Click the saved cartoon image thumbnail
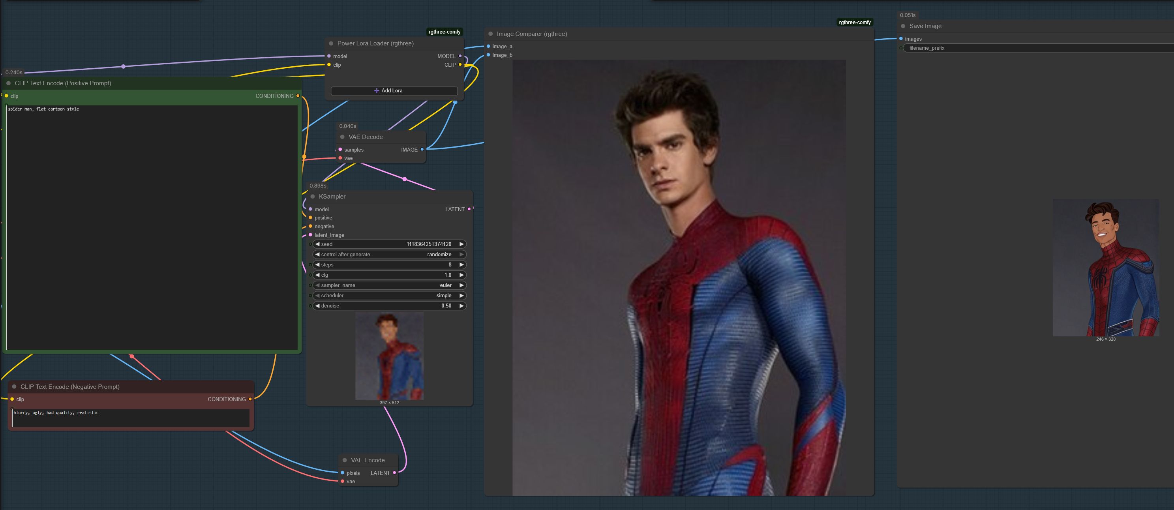 1106,268
